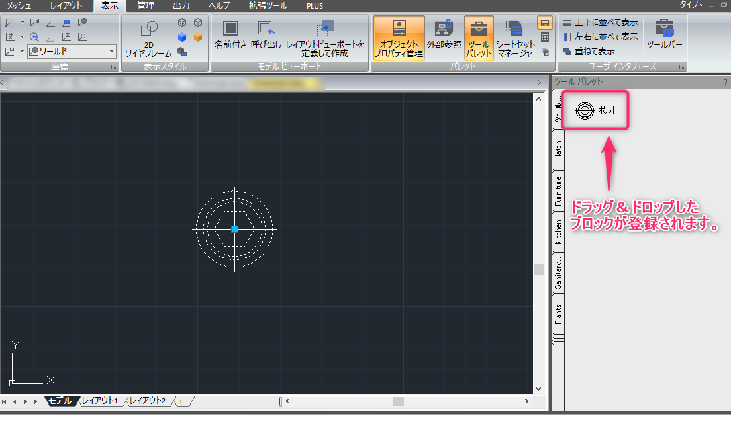Jump to the first layout tab arrow
This screenshot has width=731, height=422.
point(4,401)
